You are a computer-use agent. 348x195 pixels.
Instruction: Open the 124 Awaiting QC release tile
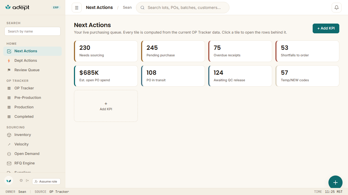click(240, 76)
